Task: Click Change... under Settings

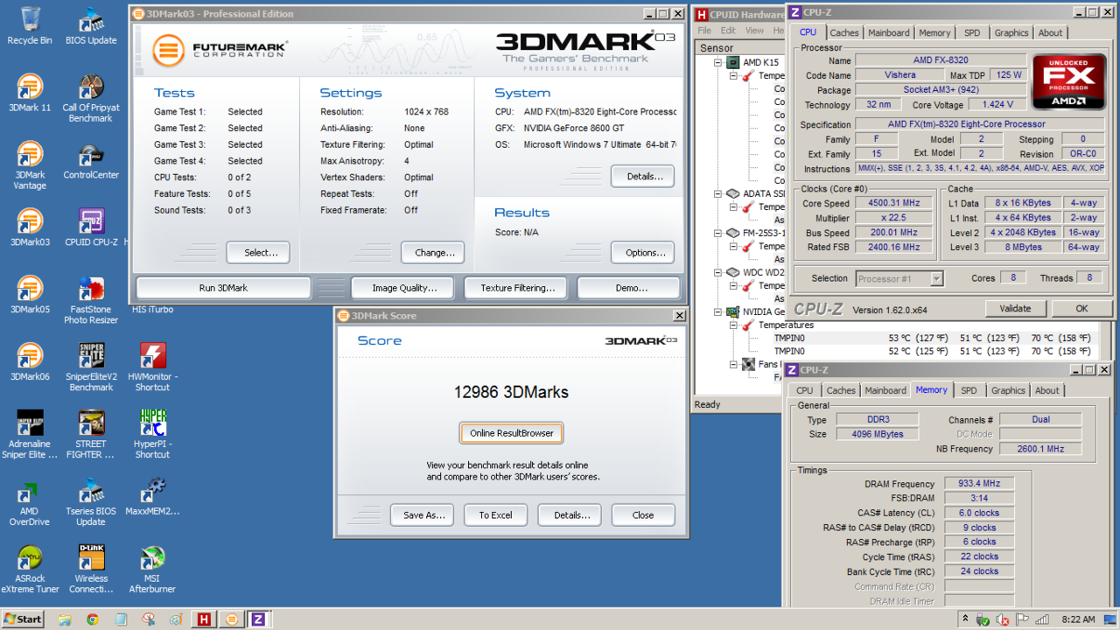Action: tap(433, 252)
